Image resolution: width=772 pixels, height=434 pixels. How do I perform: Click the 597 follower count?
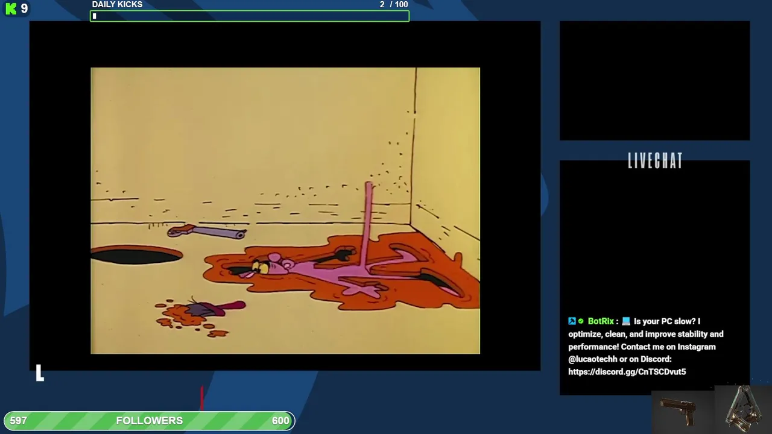(19, 421)
